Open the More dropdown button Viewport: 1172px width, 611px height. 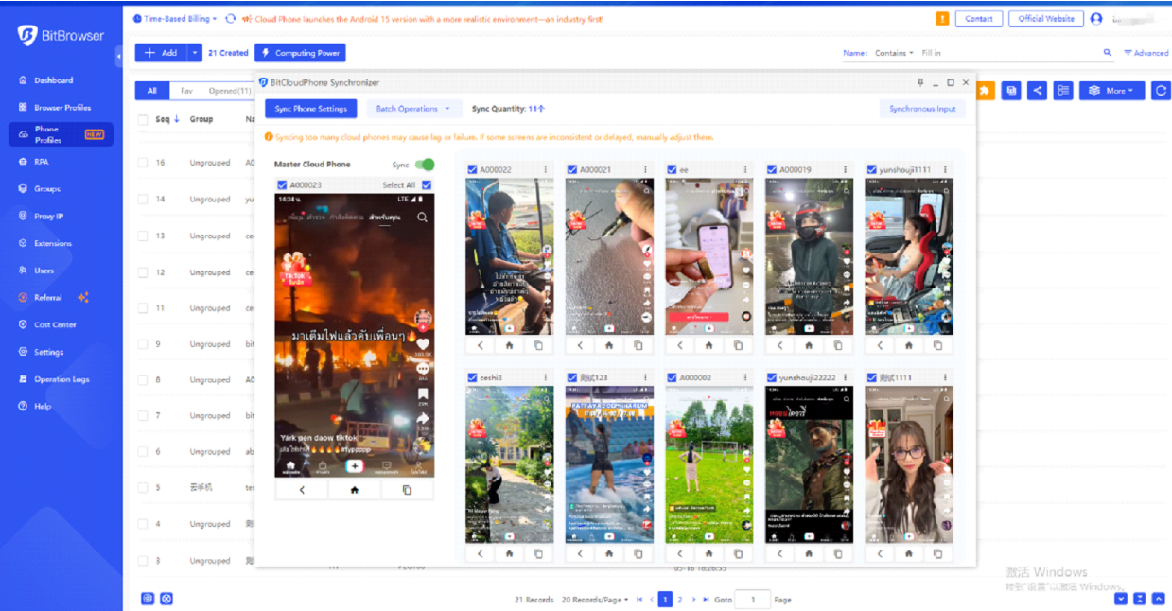click(x=1112, y=91)
